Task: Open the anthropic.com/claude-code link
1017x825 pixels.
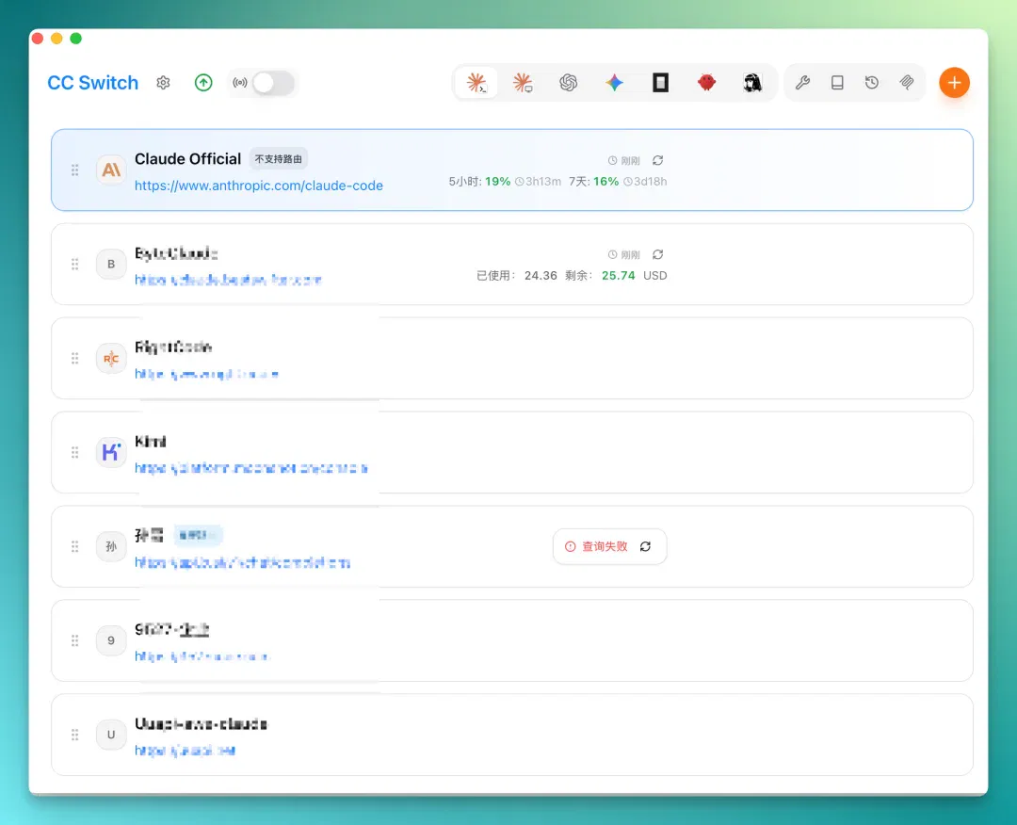Action: point(259,186)
